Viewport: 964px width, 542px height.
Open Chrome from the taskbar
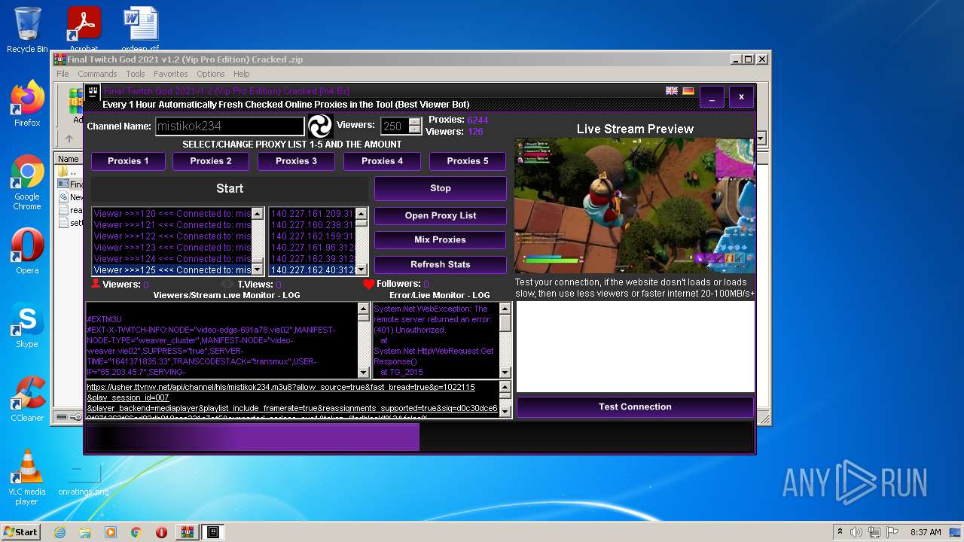pyautogui.click(x=136, y=532)
